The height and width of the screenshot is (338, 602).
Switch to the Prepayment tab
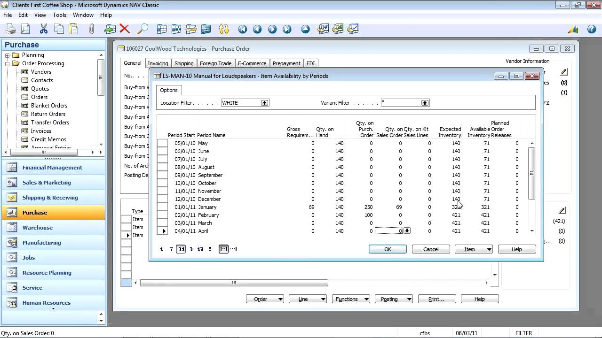point(286,63)
